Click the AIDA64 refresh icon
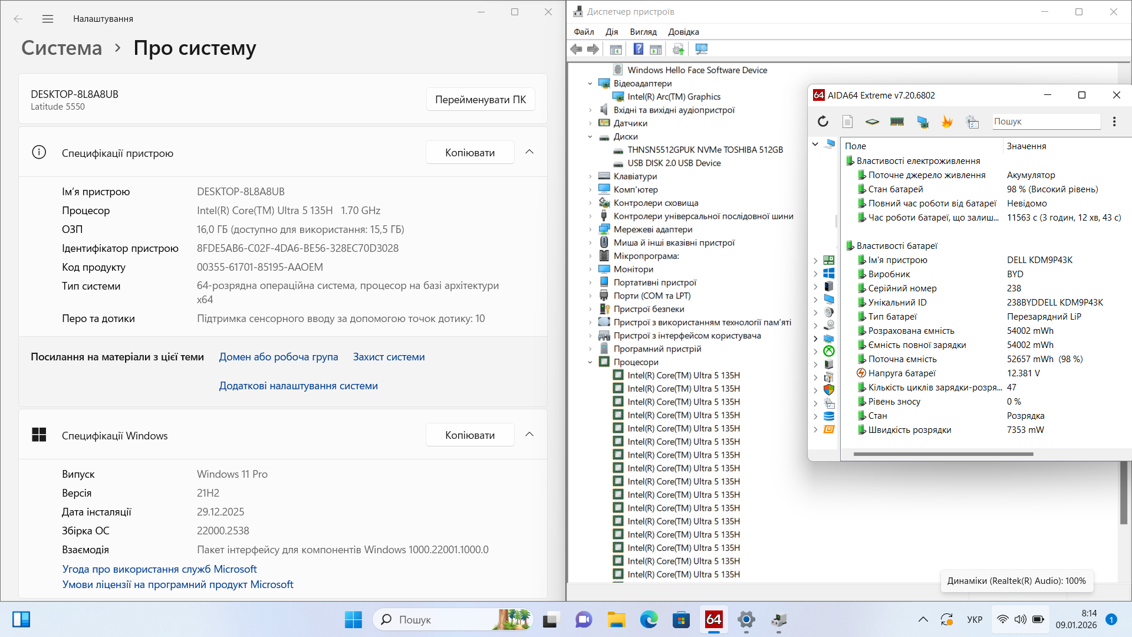1132x637 pixels. pyautogui.click(x=823, y=122)
